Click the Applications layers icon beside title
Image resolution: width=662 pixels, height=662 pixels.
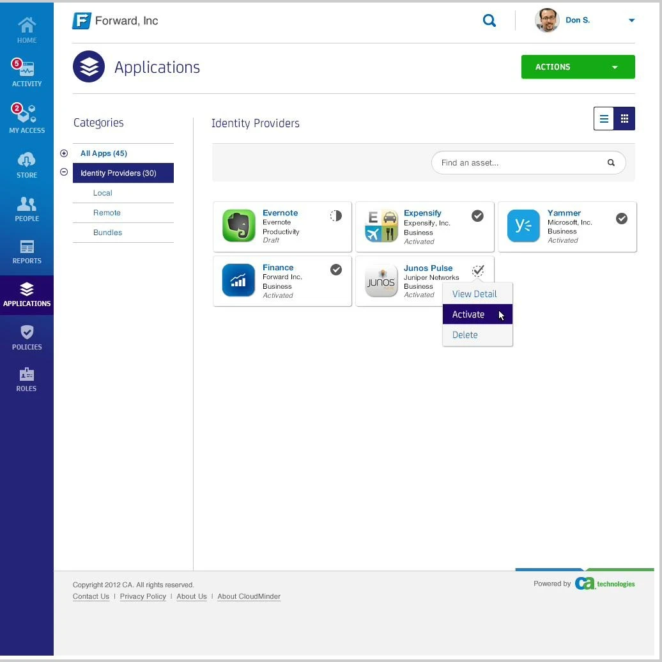click(x=89, y=66)
